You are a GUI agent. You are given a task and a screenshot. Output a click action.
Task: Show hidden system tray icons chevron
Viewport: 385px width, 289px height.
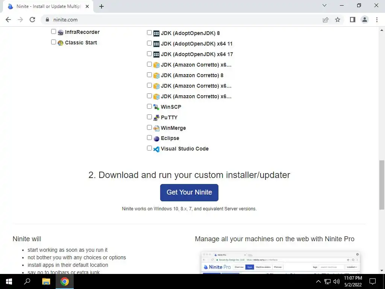318,281
